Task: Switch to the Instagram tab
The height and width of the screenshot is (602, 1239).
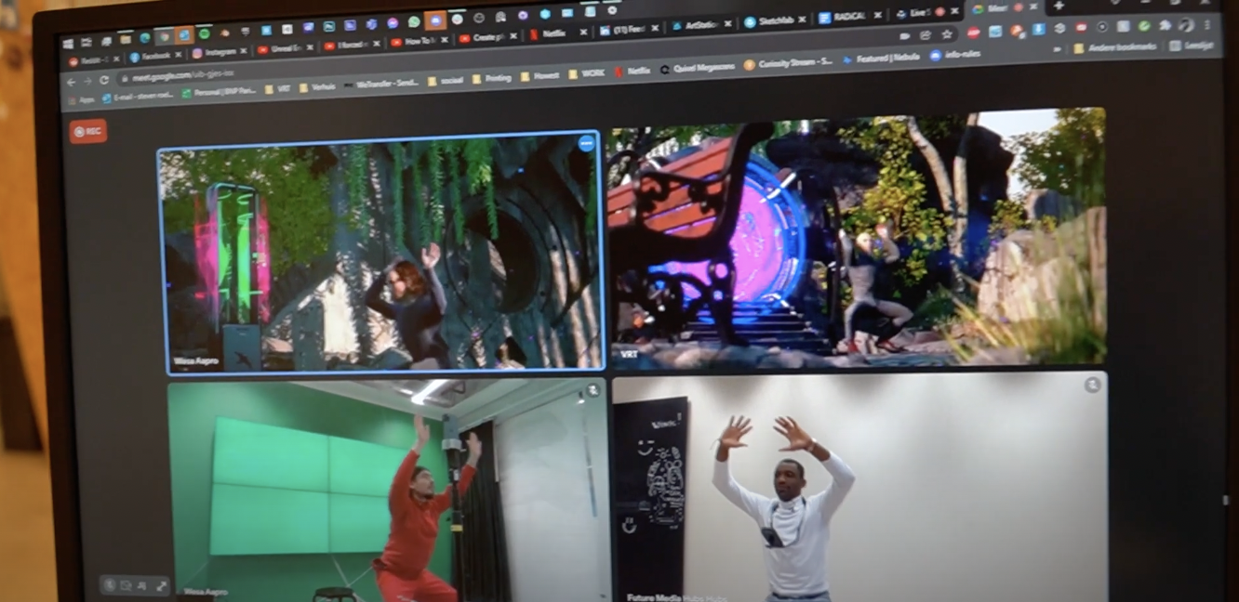Action: pyautogui.click(x=220, y=52)
